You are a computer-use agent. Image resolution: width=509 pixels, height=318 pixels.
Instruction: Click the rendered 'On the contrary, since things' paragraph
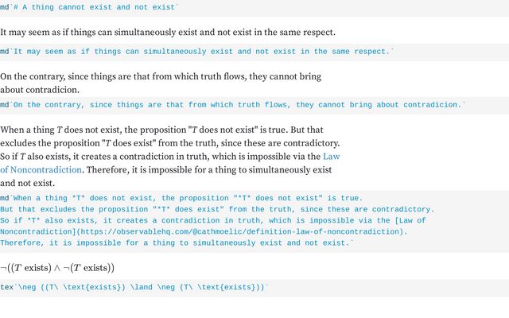coord(161,83)
